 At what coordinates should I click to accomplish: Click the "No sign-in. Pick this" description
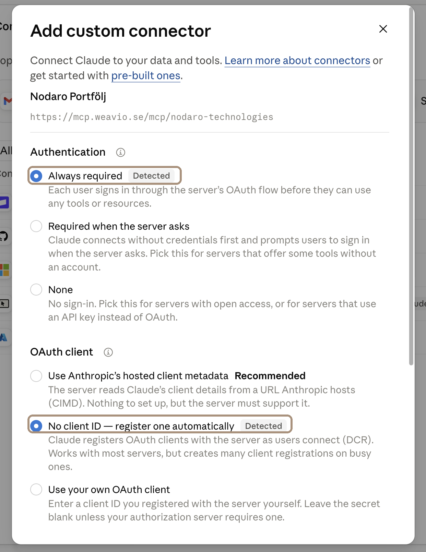[x=212, y=311]
